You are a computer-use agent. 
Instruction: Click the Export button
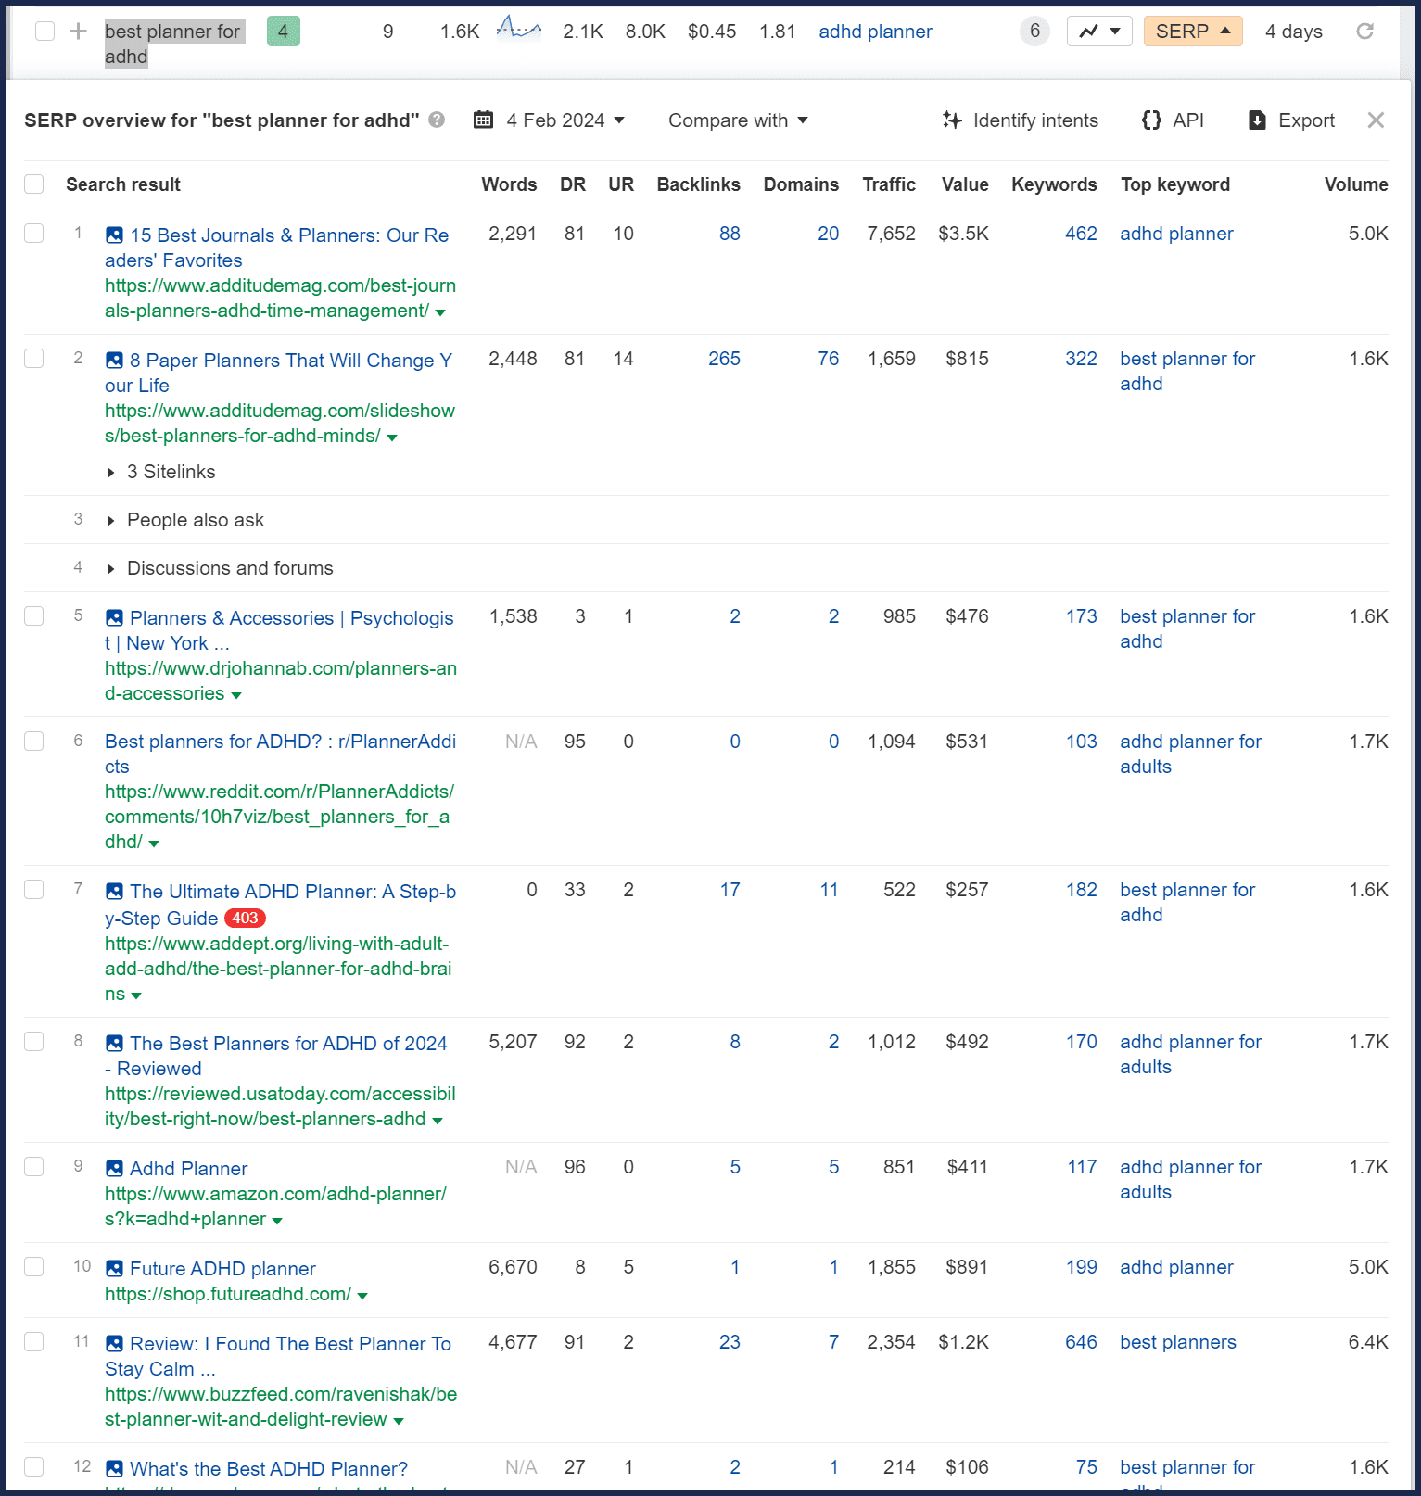[1291, 120]
